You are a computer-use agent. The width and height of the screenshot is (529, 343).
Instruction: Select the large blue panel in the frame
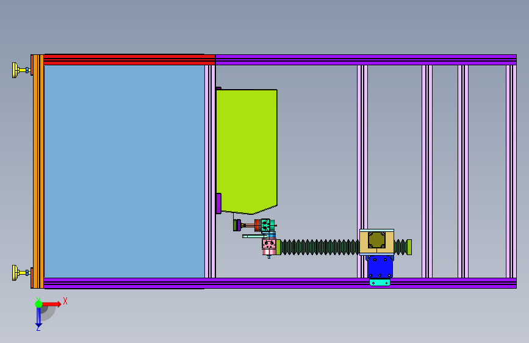coord(124,171)
